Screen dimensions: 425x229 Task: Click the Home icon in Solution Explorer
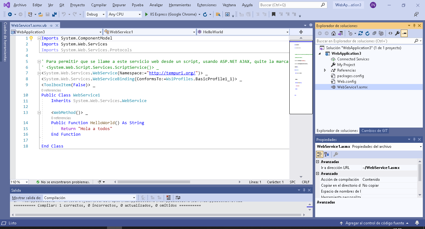tap(334, 34)
